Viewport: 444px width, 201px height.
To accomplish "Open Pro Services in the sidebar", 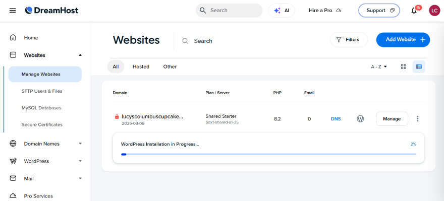I will tap(38, 196).
